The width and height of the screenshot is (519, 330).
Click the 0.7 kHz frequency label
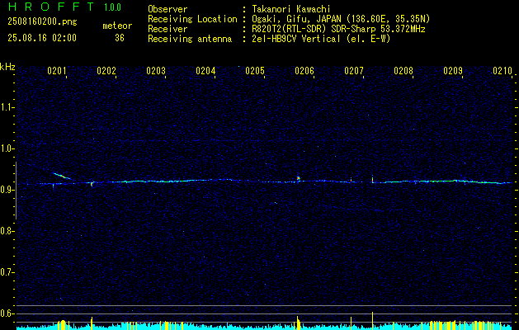click(x=7, y=272)
